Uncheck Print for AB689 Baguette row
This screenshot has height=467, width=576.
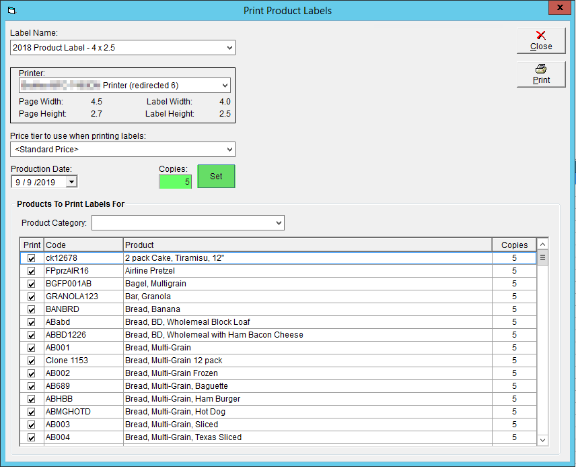pyautogui.click(x=31, y=386)
